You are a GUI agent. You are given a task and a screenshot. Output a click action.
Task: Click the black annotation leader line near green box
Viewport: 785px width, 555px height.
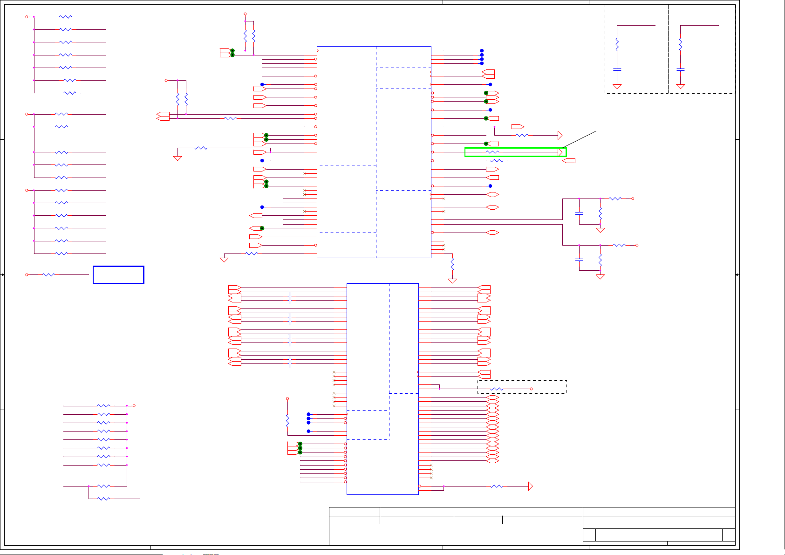click(580, 140)
